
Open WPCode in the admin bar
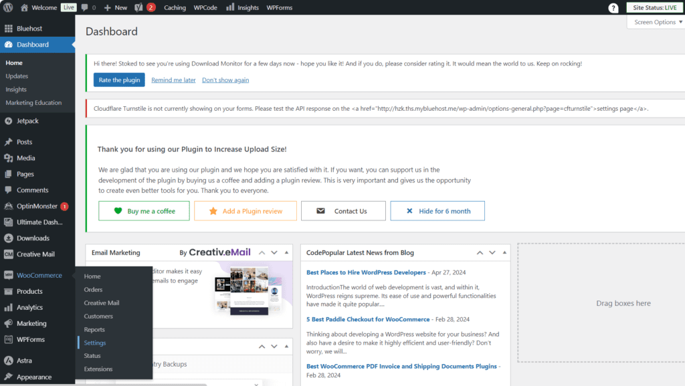click(x=205, y=7)
